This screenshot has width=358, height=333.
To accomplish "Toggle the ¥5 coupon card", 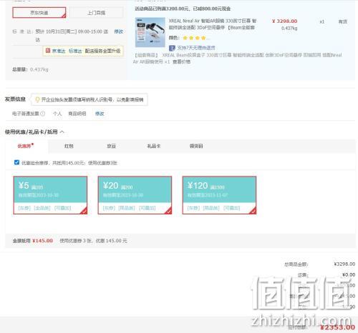I will tap(50, 195).
